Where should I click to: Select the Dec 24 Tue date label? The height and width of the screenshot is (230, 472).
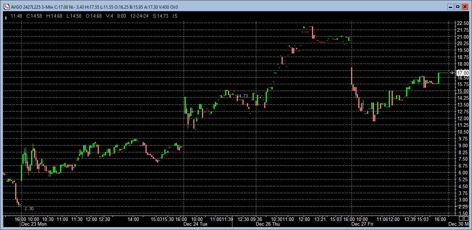pos(195,224)
